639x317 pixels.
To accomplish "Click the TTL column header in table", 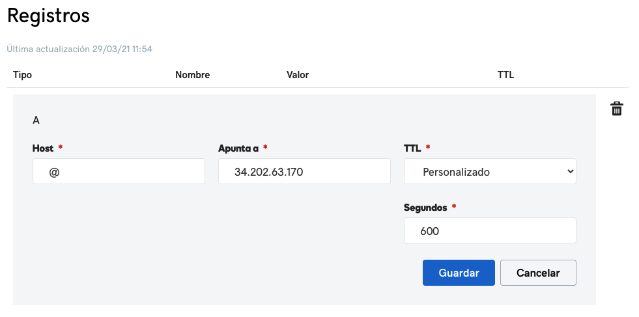I will point(505,75).
